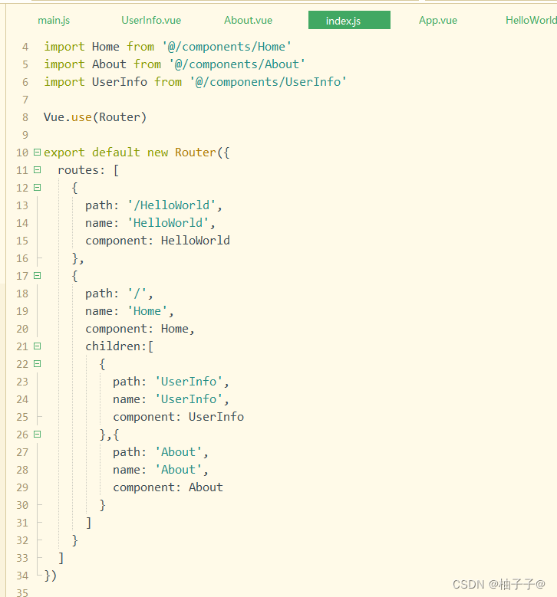Image resolution: width=557 pixels, height=597 pixels.
Task: Click the '/HelloWorld' path string
Action: (x=171, y=205)
